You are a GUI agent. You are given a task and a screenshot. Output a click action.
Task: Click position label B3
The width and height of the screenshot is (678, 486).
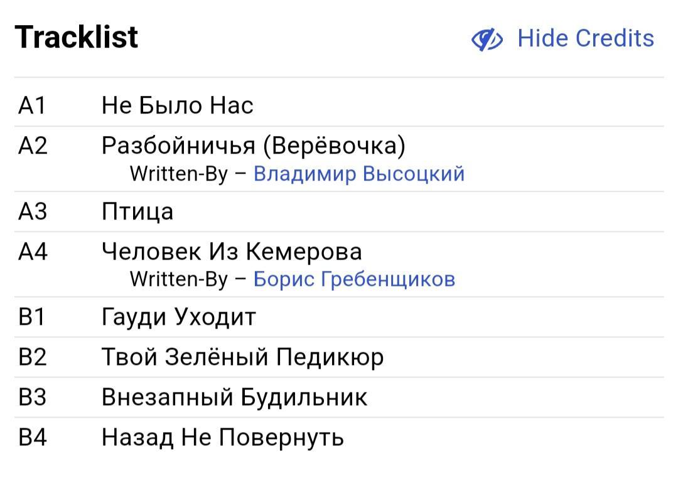tap(33, 397)
